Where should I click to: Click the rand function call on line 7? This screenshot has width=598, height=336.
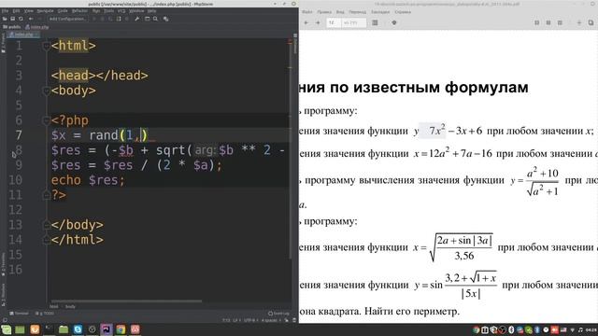point(104,135)
